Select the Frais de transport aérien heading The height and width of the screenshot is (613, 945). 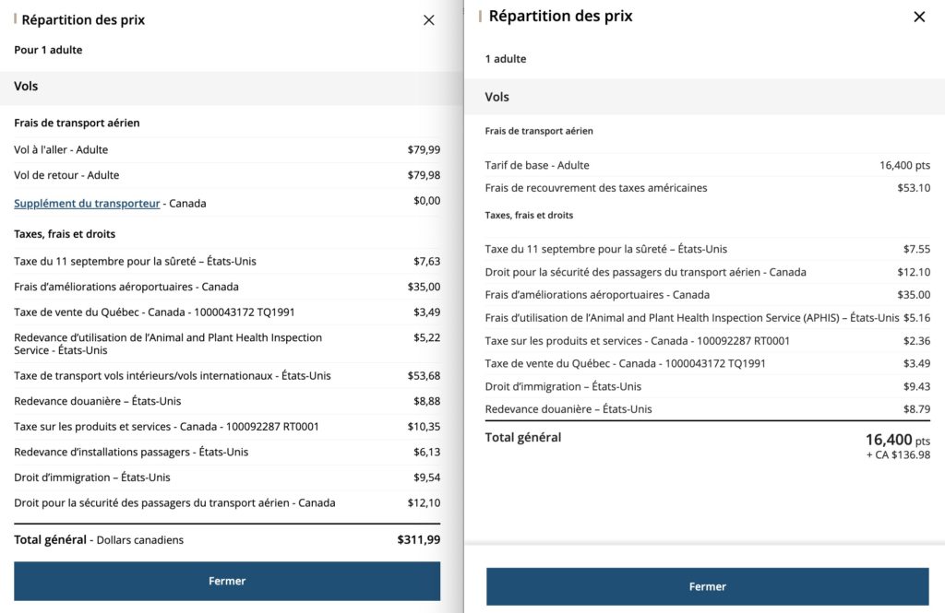tap(76, 122)
